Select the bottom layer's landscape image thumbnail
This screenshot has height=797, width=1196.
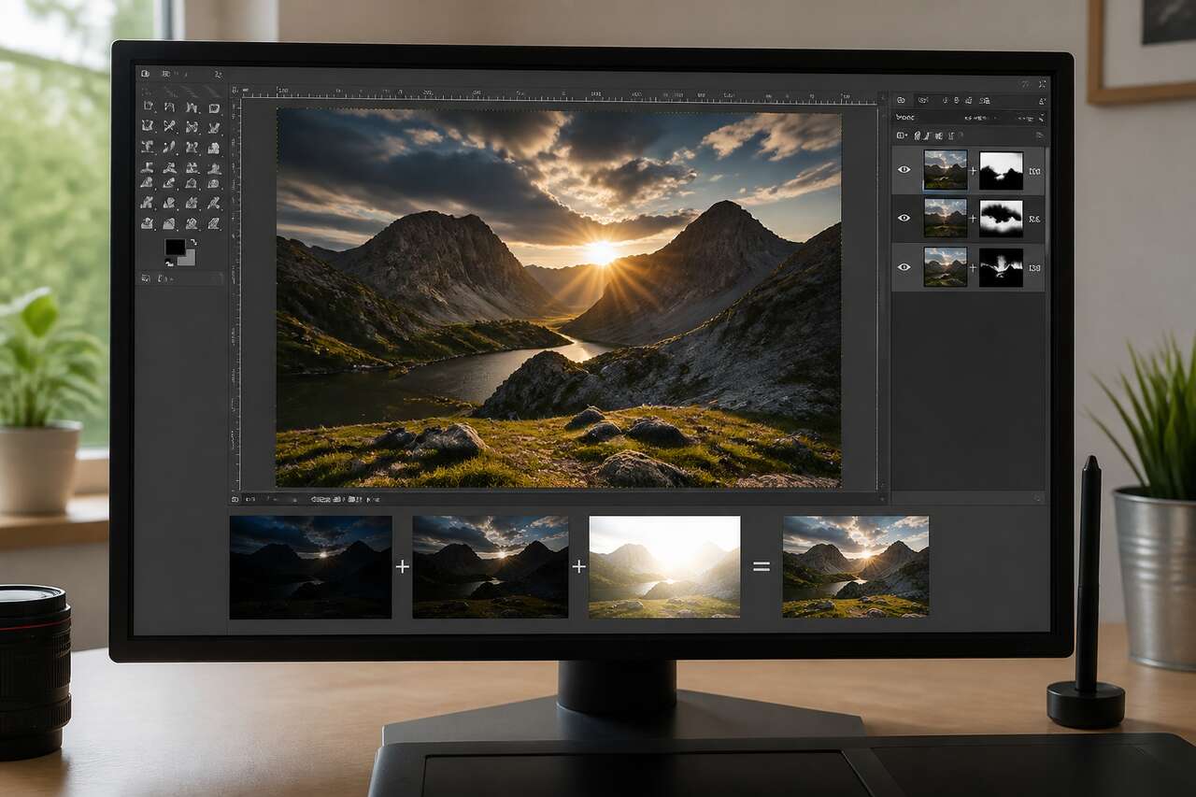pyautogui.click(x=946, y=267)
